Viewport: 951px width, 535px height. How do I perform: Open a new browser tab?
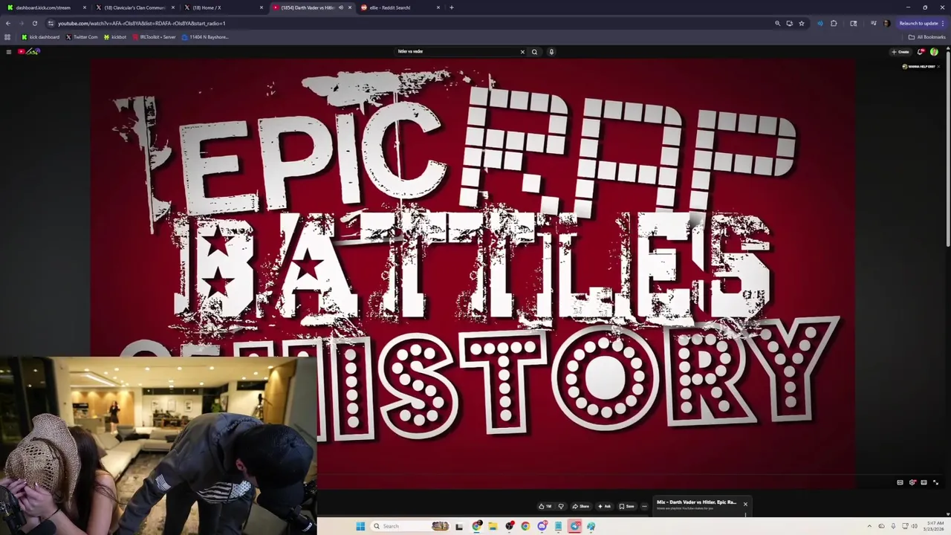[452, 7]
